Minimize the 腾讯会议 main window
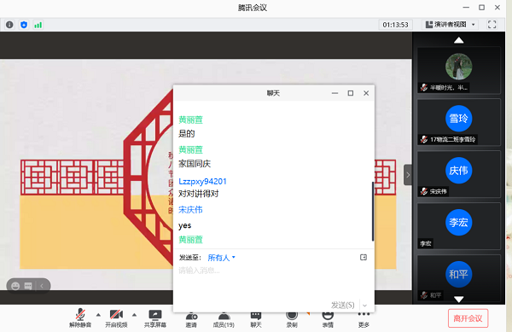The image size is (512, 332). (466, 7)
